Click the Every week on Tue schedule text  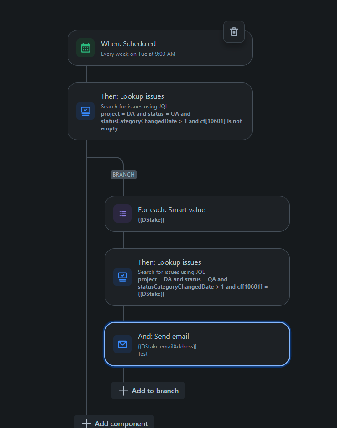[138, 54]
